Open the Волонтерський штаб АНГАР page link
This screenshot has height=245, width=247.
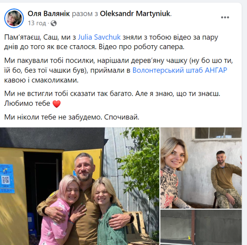(179, 70)
